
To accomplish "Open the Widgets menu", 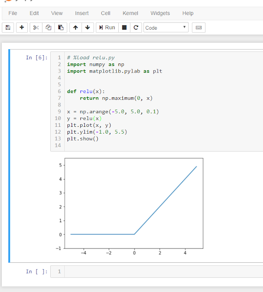I will pos(160,13).
